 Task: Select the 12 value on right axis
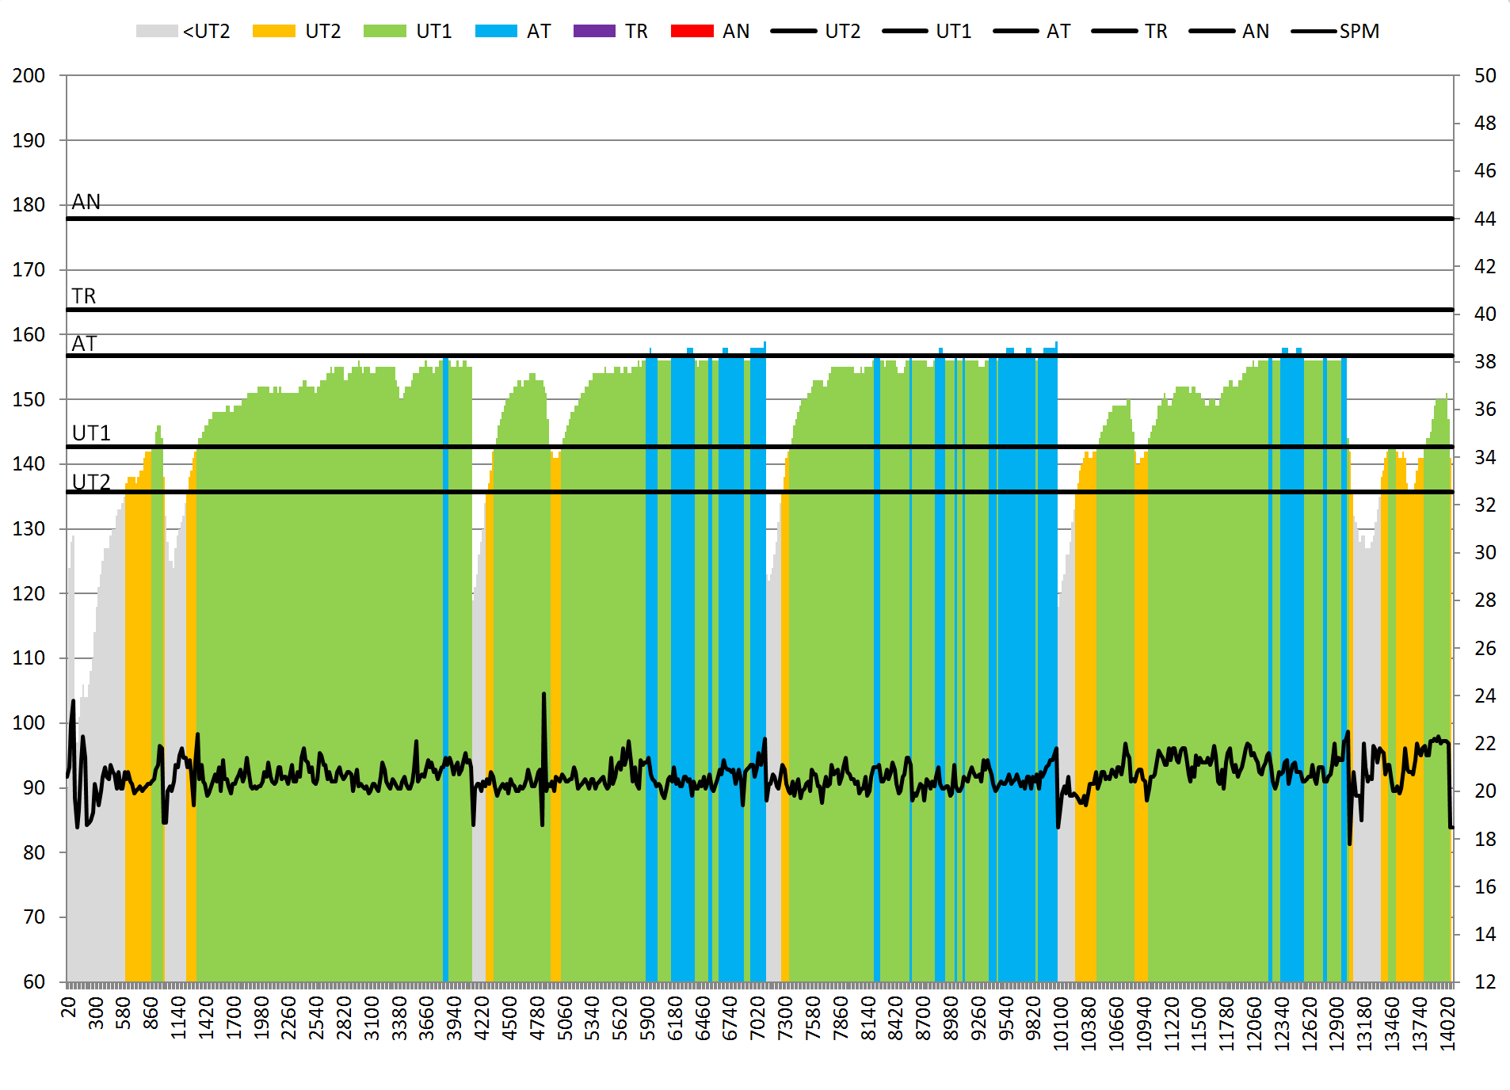point(1485,981)
